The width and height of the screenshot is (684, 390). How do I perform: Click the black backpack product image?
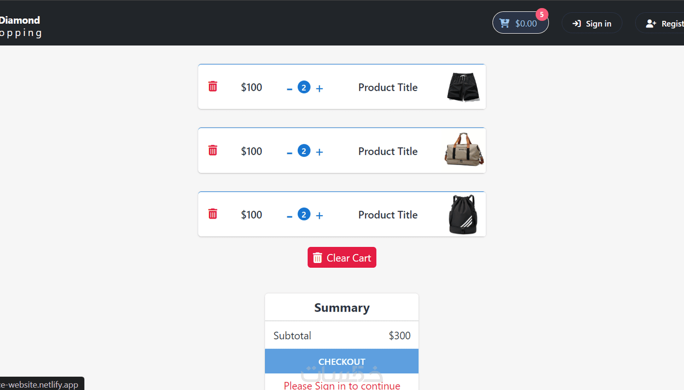point(463,214)
